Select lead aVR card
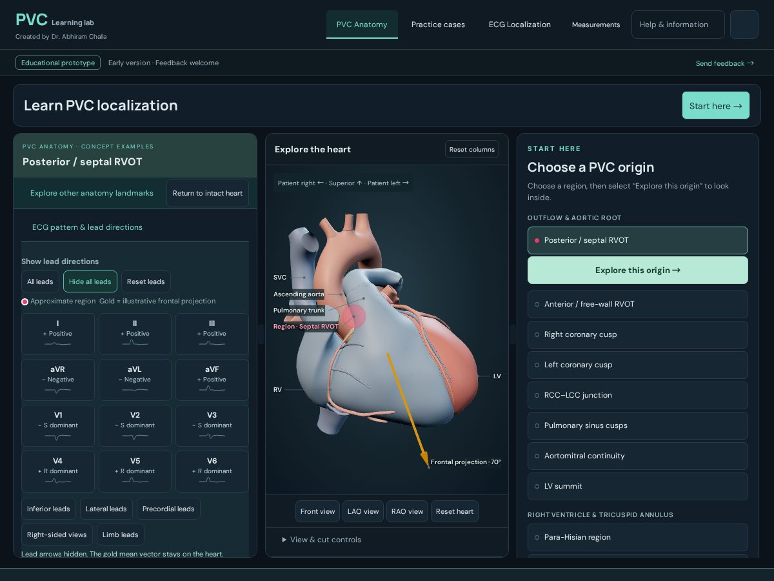Viewport: 774px width, 581px height. [x=58, y=380]
